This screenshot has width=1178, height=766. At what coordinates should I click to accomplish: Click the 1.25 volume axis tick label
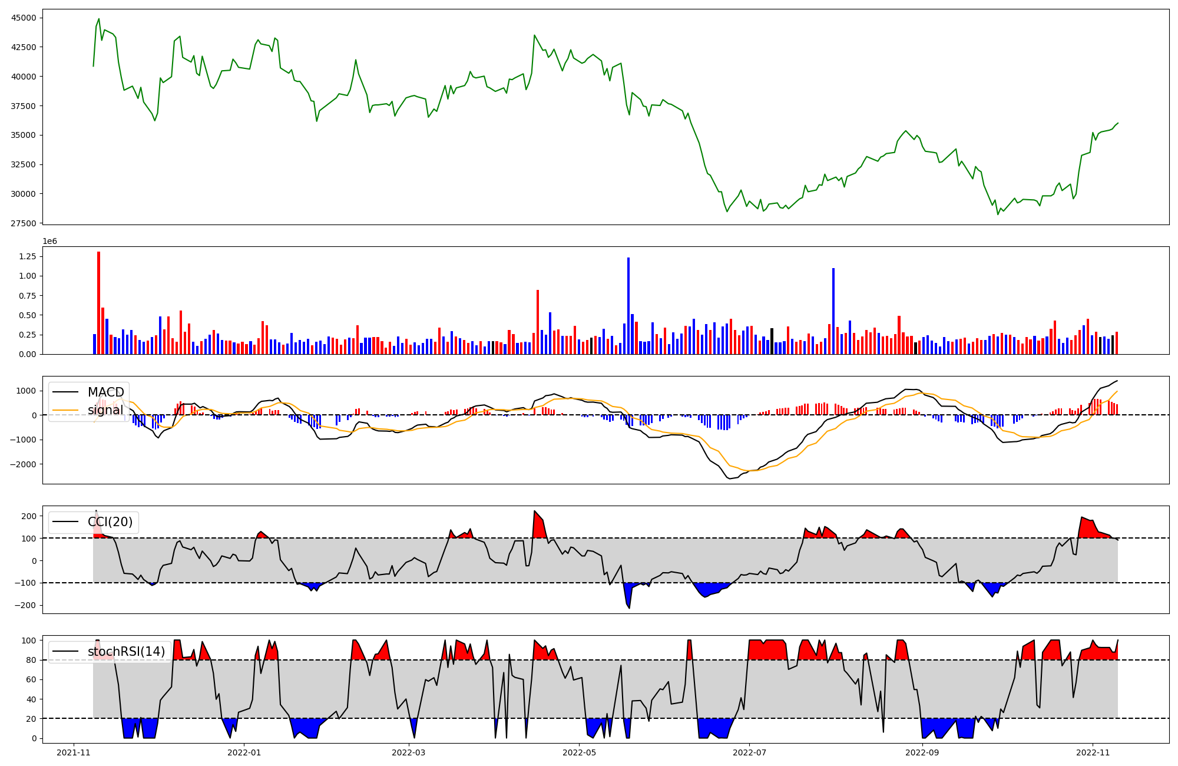[x=28, y=256]
